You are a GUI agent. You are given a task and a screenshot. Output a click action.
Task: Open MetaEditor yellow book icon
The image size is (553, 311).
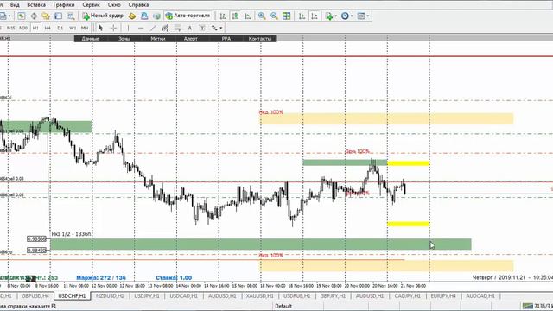[x=132, y=16]
